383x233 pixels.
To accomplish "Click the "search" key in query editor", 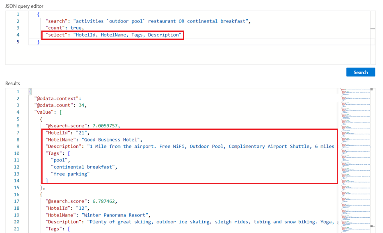I will click(57, 21).
